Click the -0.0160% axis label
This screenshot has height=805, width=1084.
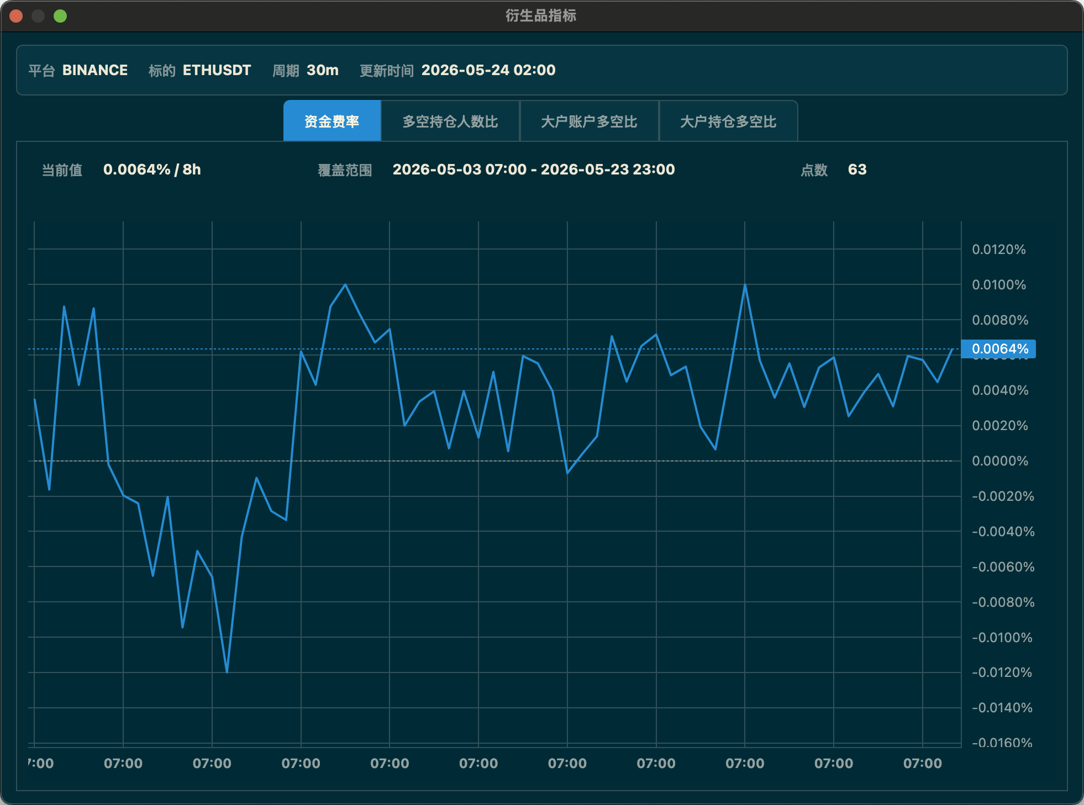(1002, 743)
